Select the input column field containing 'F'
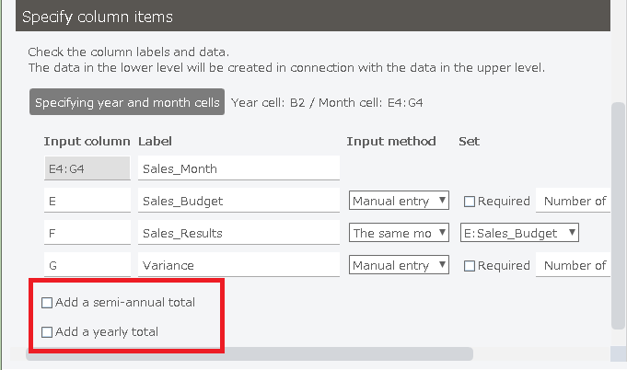 [87, 234]
